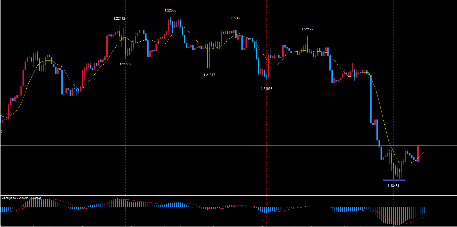Select the 1.22442 high price label
The width and height of the screenshot is (457, 227).
point(119,19)
